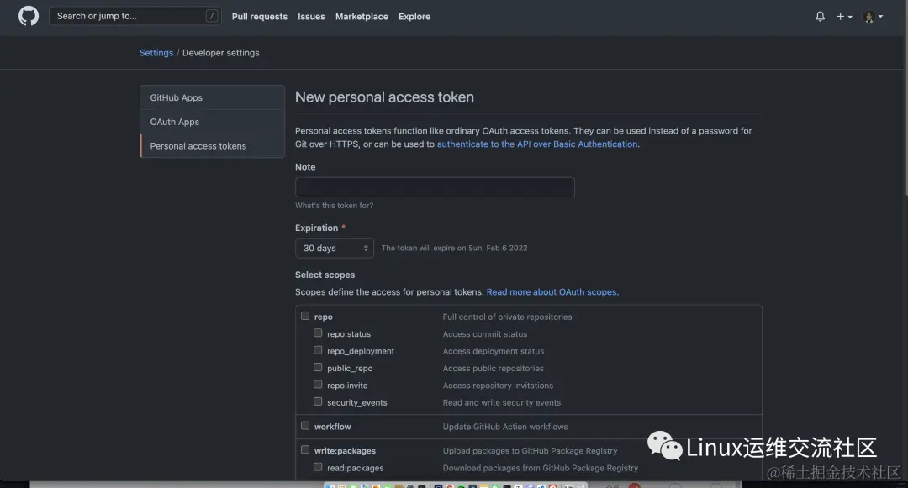908x488 pixels.
Task: Check the repo:status scope
Action: (x=318, y=333)
